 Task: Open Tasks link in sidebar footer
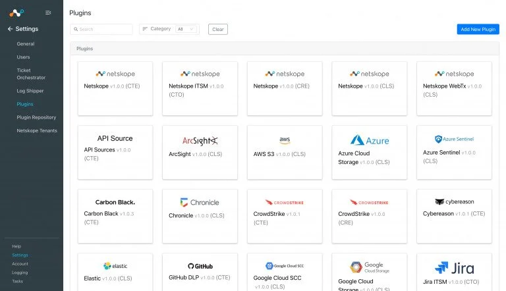click(17, 281)
